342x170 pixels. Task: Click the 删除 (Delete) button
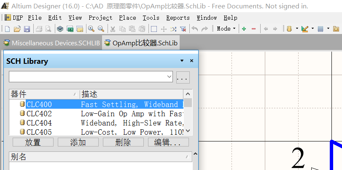123,142
